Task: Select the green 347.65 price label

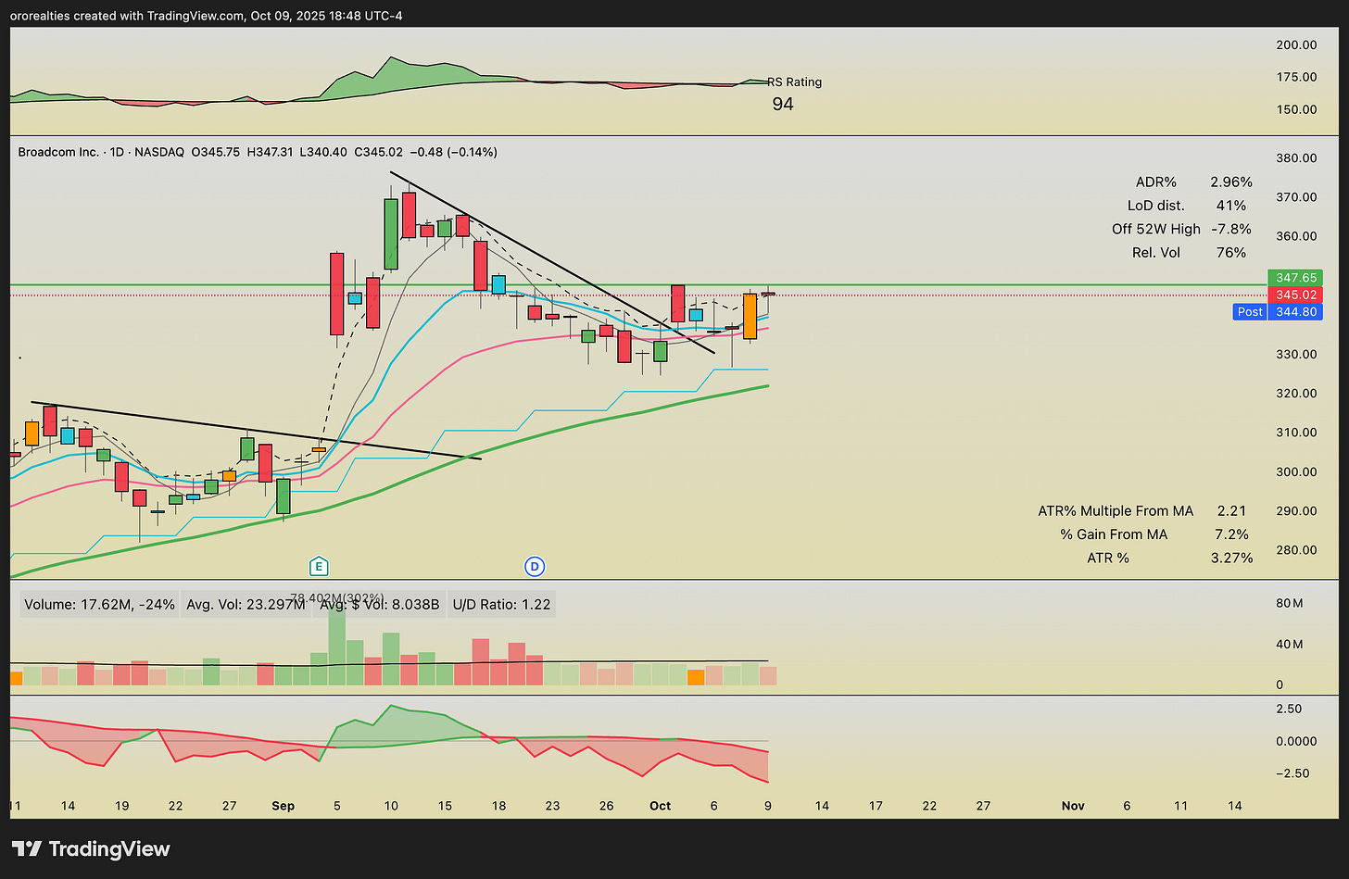Action: (1295, 278)
